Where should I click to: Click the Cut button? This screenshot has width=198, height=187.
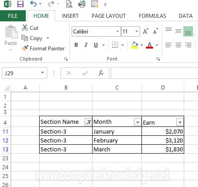30,28
